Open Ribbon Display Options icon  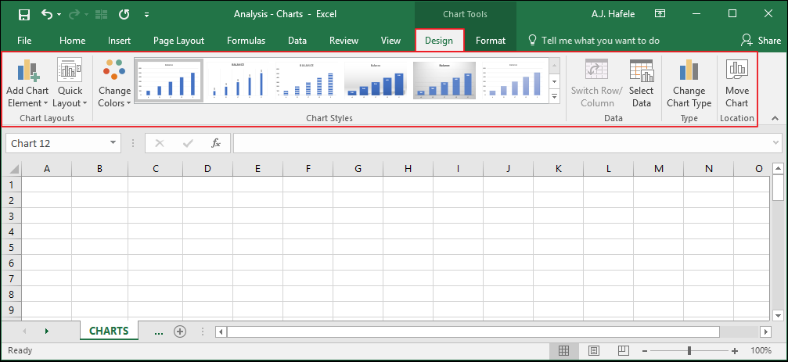tap(660, 14)
